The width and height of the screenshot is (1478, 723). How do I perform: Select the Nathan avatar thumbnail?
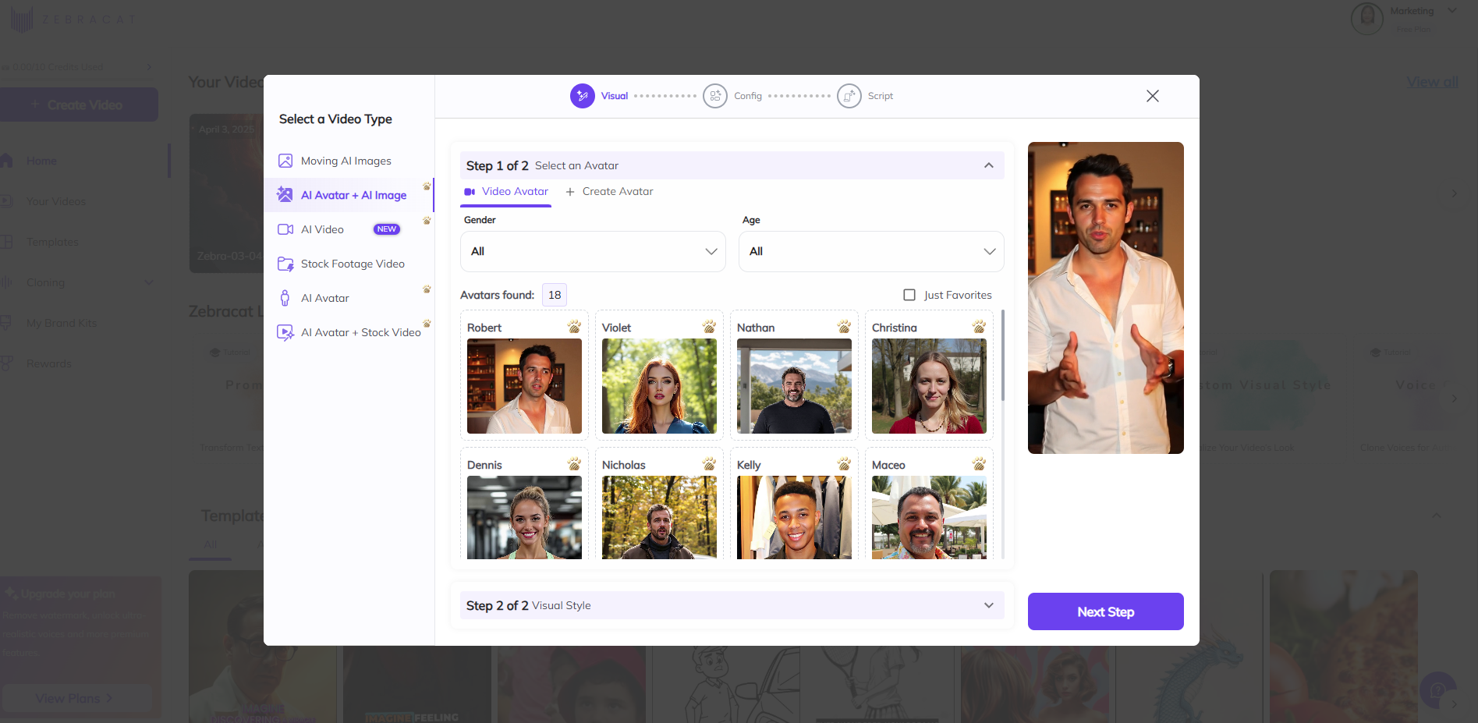pyautogui.click(x=794, y=386)
